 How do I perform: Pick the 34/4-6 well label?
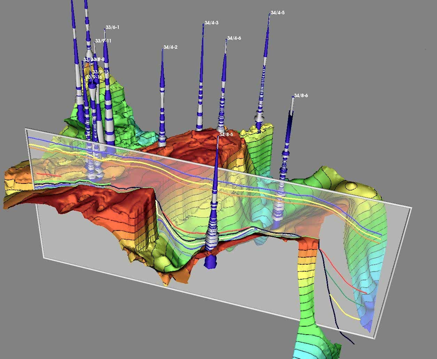[234, 38]
